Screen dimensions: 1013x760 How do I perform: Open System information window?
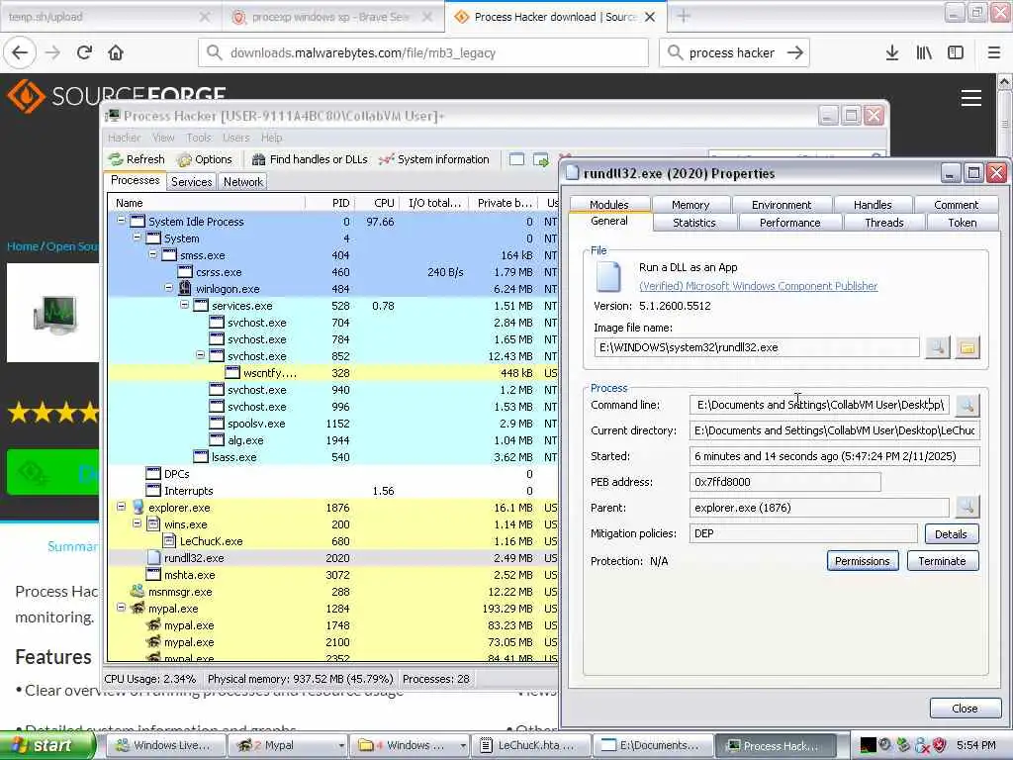click(x=434, y=159)
